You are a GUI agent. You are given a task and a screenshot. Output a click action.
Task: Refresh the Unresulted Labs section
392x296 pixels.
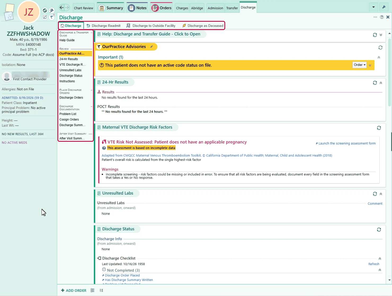375,194
